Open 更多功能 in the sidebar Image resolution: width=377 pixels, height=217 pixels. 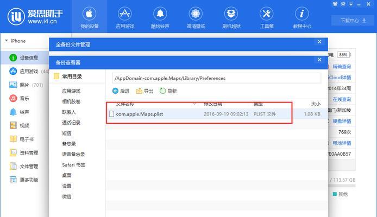coord(23,180)
